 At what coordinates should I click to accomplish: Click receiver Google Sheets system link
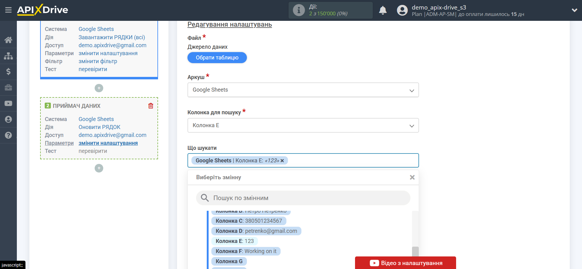[x=96, y=119]
